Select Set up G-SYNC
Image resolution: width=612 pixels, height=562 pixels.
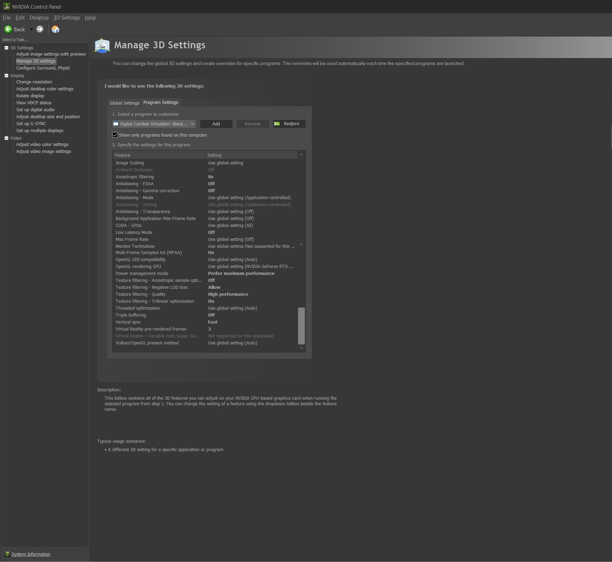pos(31,124)
